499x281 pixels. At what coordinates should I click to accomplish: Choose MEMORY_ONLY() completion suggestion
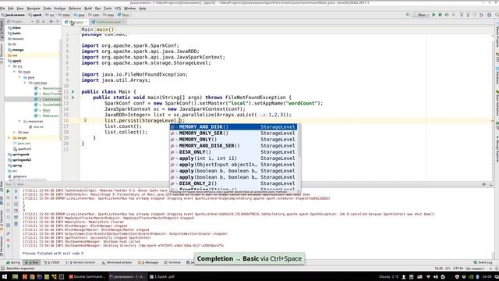(234, 139)
